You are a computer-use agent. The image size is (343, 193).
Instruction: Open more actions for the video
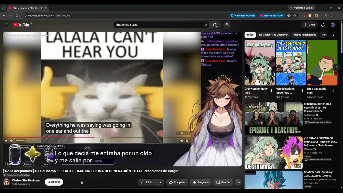[x=238, y=182]
